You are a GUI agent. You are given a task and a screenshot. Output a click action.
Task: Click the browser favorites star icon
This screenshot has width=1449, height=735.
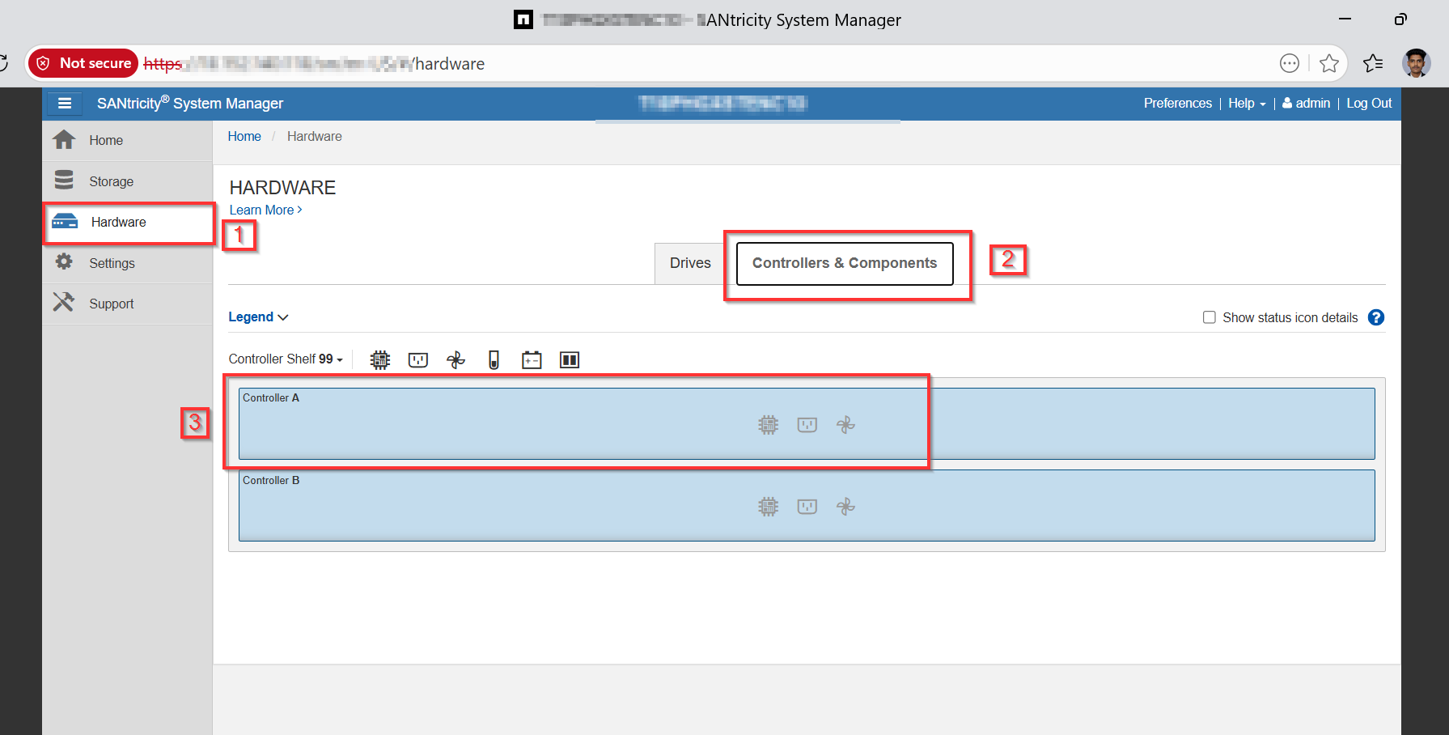[1328, 63]
